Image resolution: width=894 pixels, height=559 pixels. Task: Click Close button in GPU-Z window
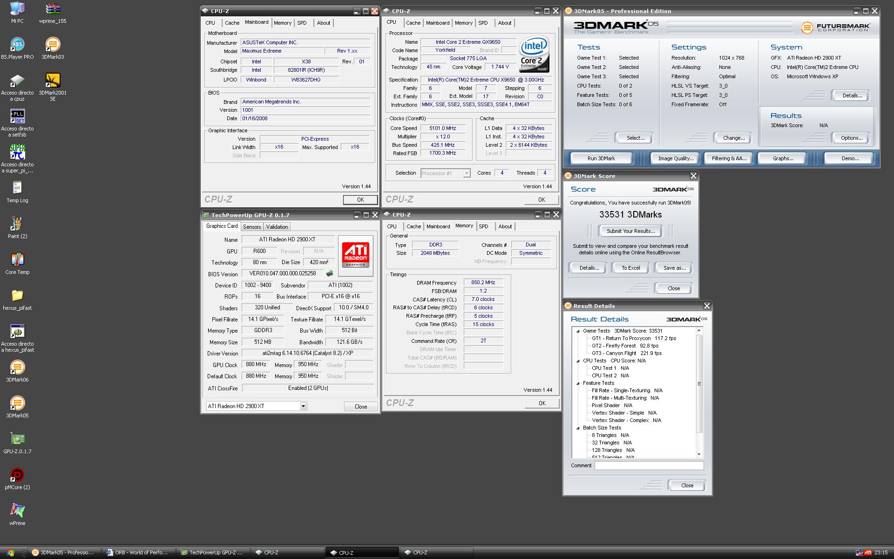[x=361, y=407]
